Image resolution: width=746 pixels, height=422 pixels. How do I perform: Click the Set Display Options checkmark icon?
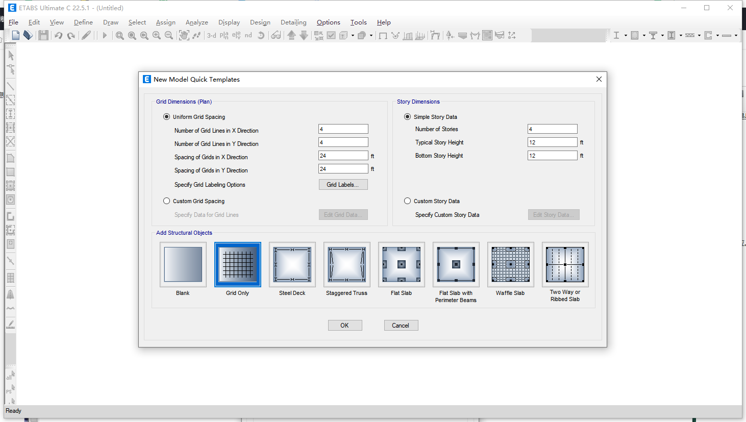pyautogui.click(x=331, y=35)
